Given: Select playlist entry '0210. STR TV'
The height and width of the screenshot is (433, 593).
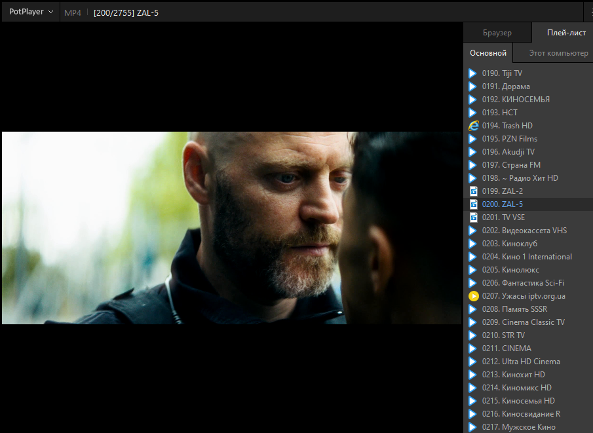Looking at the screenshot, I should click(528, 335).
